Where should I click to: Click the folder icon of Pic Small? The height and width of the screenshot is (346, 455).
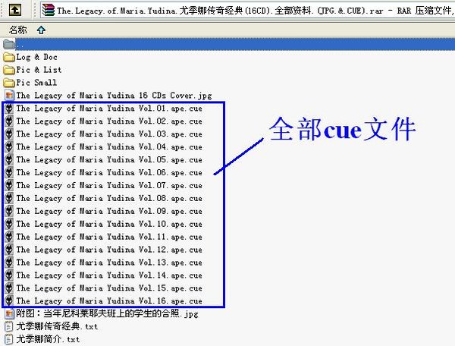(9, 83)
